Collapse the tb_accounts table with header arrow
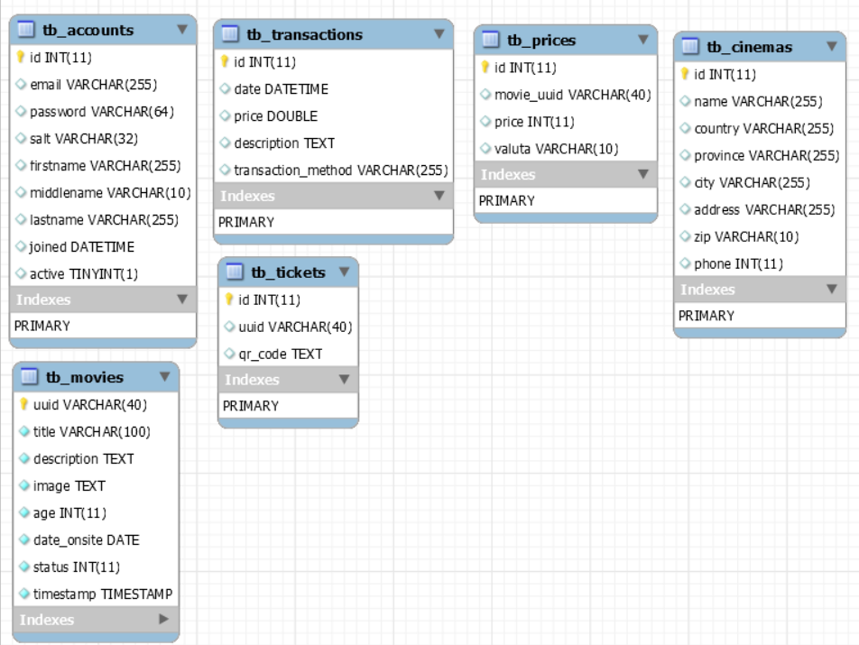Image resolution: width=859 pixels, height=645 pixels. pos(181,30)
